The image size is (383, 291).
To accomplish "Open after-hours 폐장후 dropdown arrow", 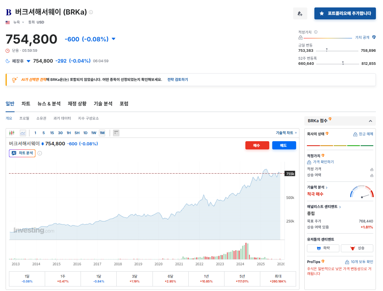I will pyautogui.click(x=28, y=61).
